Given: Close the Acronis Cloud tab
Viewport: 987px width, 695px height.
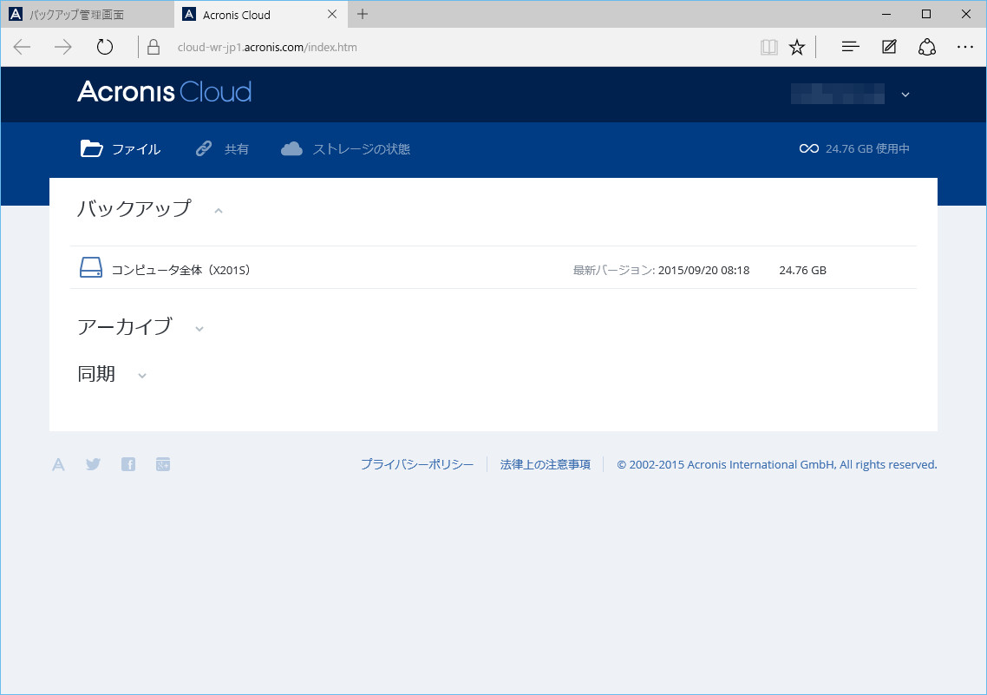Looking at the screenshot, I should coord(332,14).
